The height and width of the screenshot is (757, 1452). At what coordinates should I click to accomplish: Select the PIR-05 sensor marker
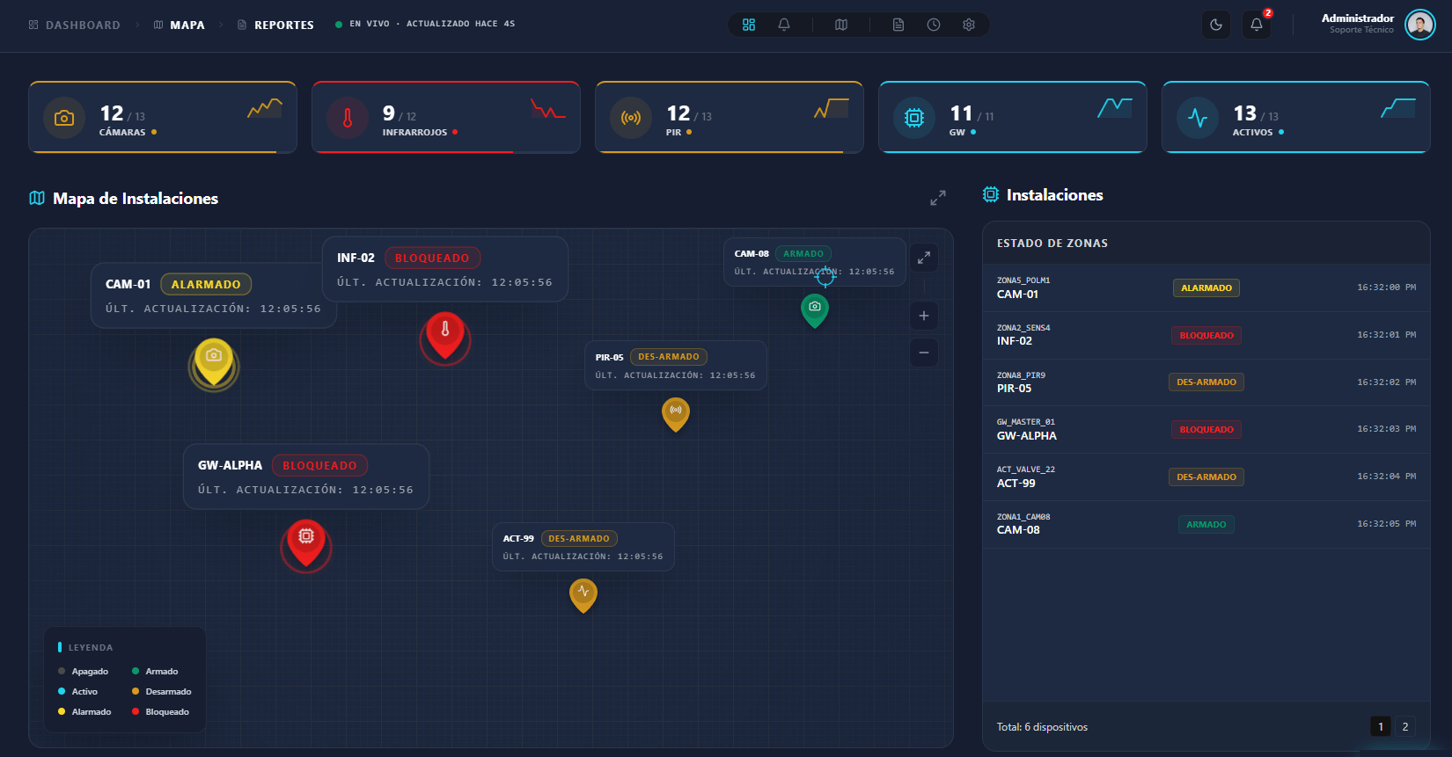(x=676, y=414)
